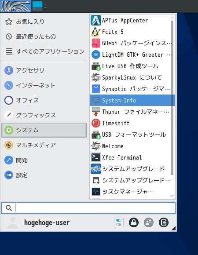The height and width of the screenshot is (255, 198).
Task: Launch Fcitx 5 penguin icon entry
Action: coord(132,32)
